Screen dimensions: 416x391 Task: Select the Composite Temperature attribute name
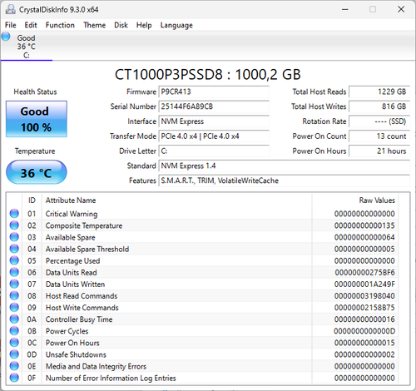[84, 225]
